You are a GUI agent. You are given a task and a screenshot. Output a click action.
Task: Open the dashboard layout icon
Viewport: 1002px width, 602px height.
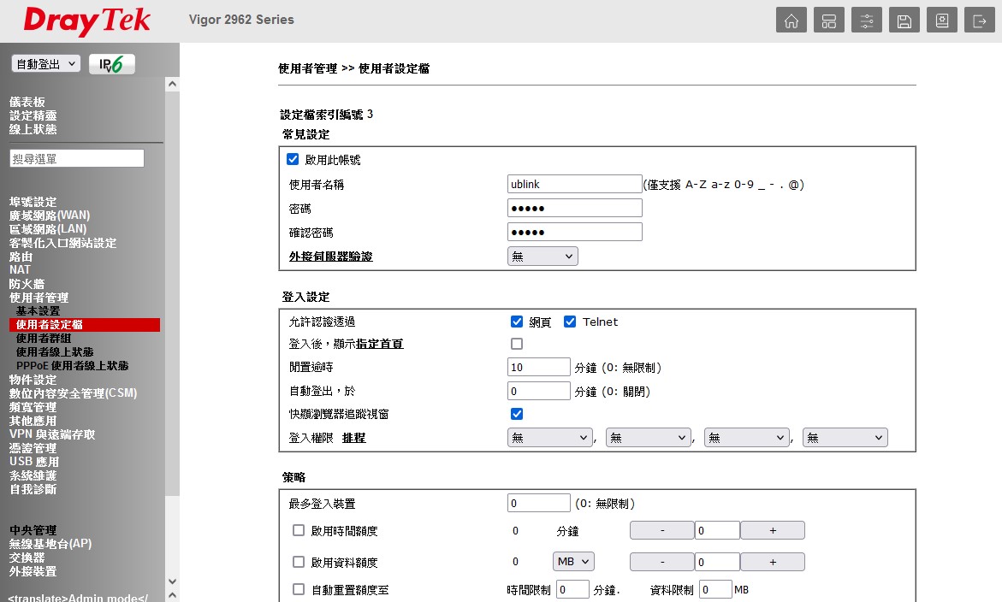829,21
